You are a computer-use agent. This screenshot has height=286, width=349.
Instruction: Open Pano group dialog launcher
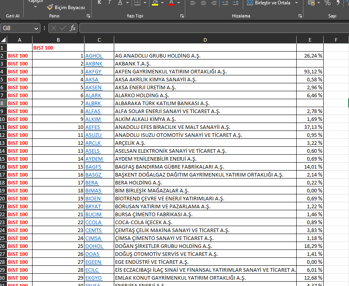(88, 16)
